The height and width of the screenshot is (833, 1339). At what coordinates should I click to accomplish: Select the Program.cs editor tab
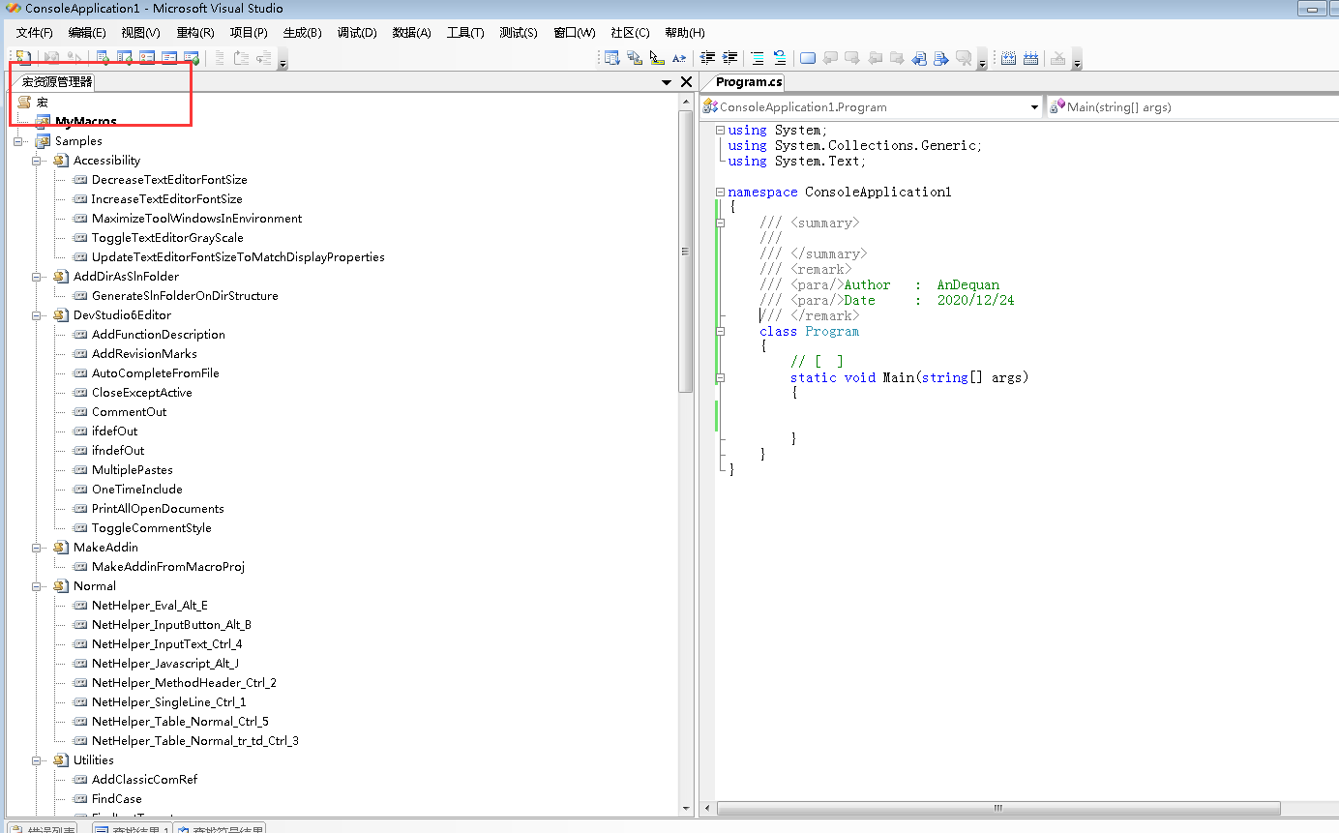749,82
